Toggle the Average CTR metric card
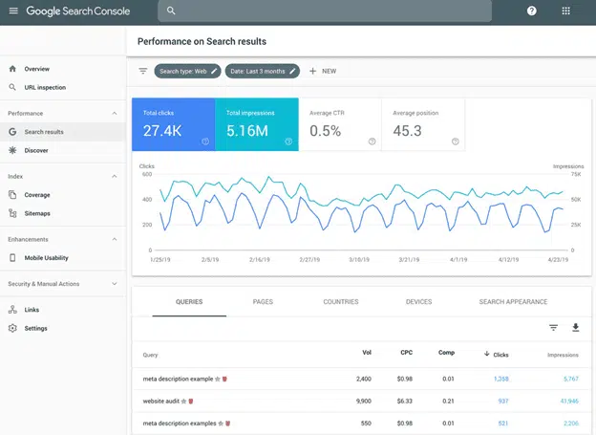 coord(340,124)
